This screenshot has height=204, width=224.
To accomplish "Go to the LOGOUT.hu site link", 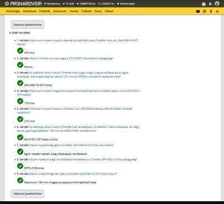I will pos(107,4).
